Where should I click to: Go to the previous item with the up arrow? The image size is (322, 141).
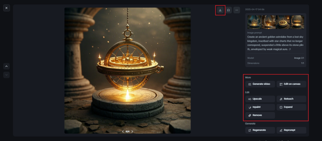[6, 66]
